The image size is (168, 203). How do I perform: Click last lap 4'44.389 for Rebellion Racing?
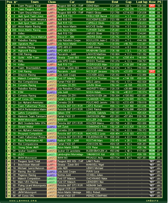tap(142, 40)
